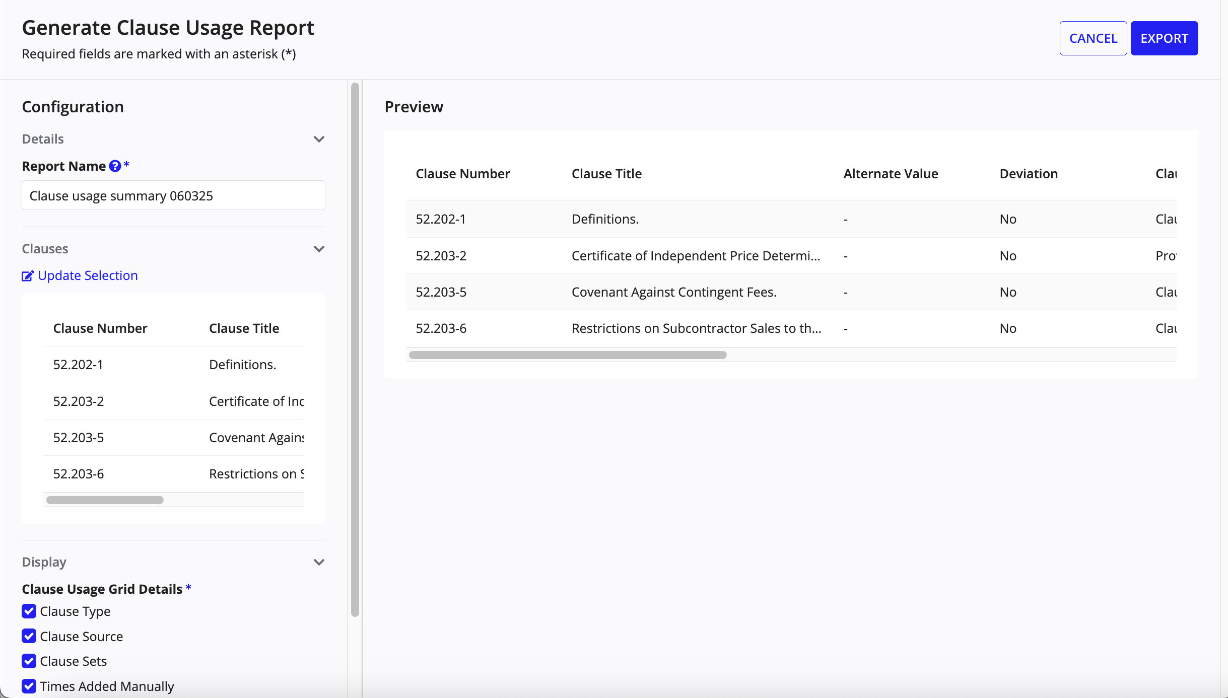Click 'Restrictions on Subcontractor Sales to th...' cell

click(x=697, y=328)
